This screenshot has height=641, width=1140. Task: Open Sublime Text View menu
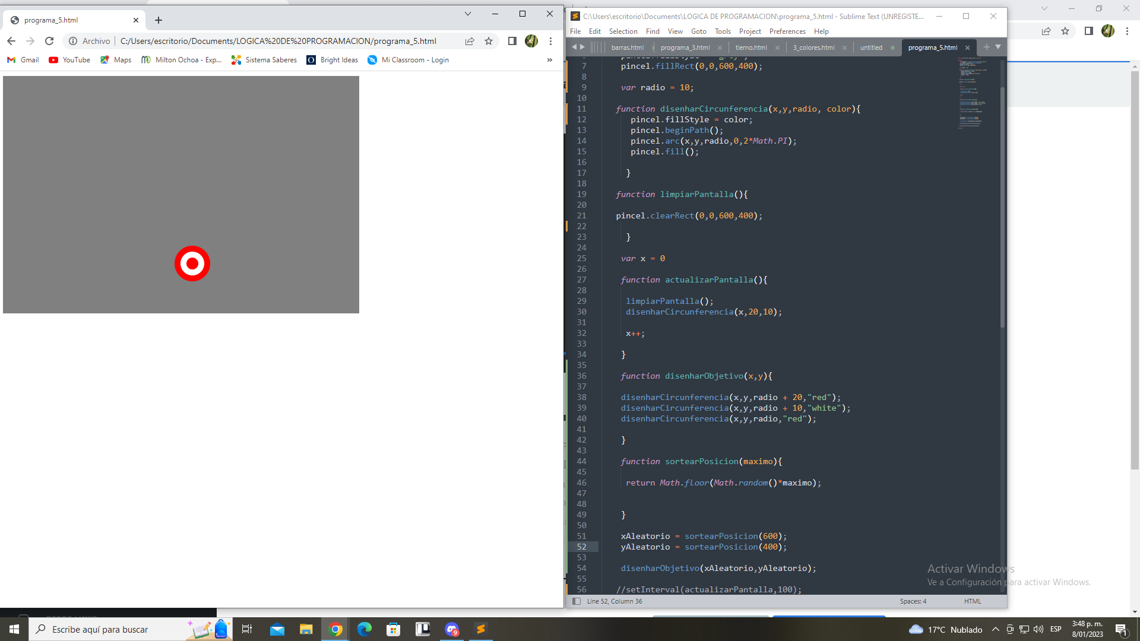coord(675,31)
